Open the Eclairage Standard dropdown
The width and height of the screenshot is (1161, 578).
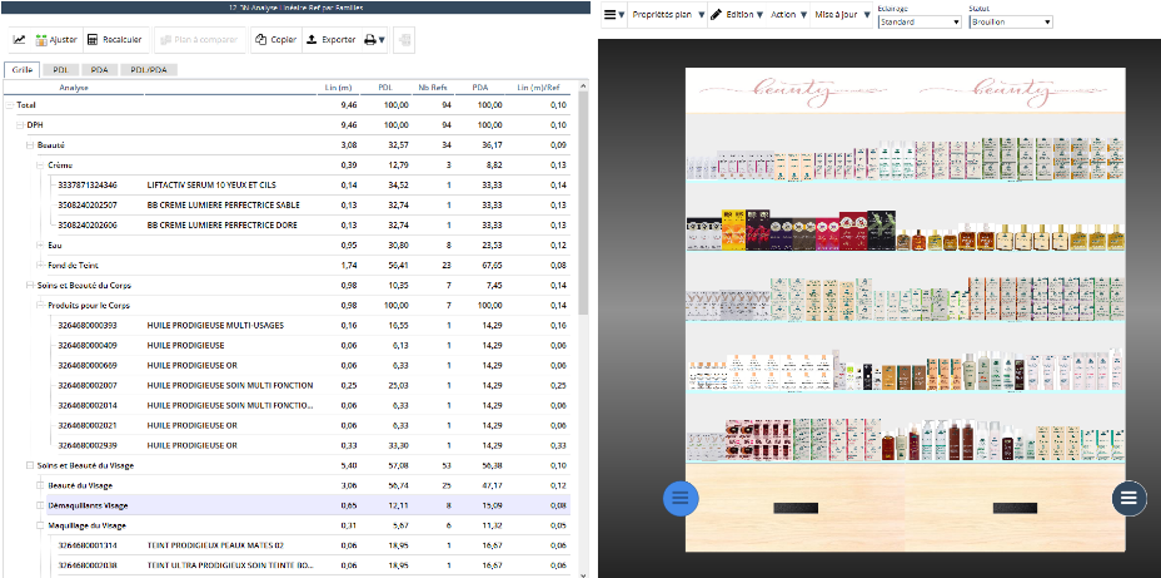click(920, 22)
